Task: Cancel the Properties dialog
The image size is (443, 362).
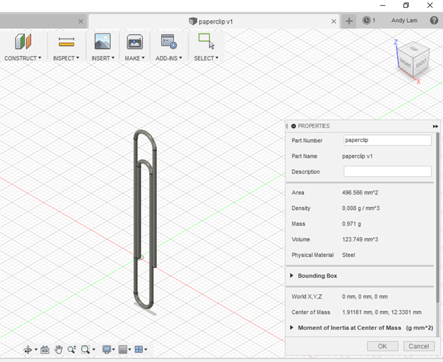Action: (419, 346)
